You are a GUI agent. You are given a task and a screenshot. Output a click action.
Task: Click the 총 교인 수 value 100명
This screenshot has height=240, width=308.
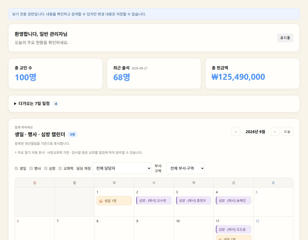[x=26, y=77]
